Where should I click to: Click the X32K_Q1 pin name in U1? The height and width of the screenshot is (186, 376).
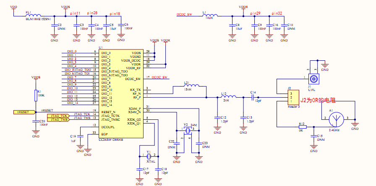134,123
